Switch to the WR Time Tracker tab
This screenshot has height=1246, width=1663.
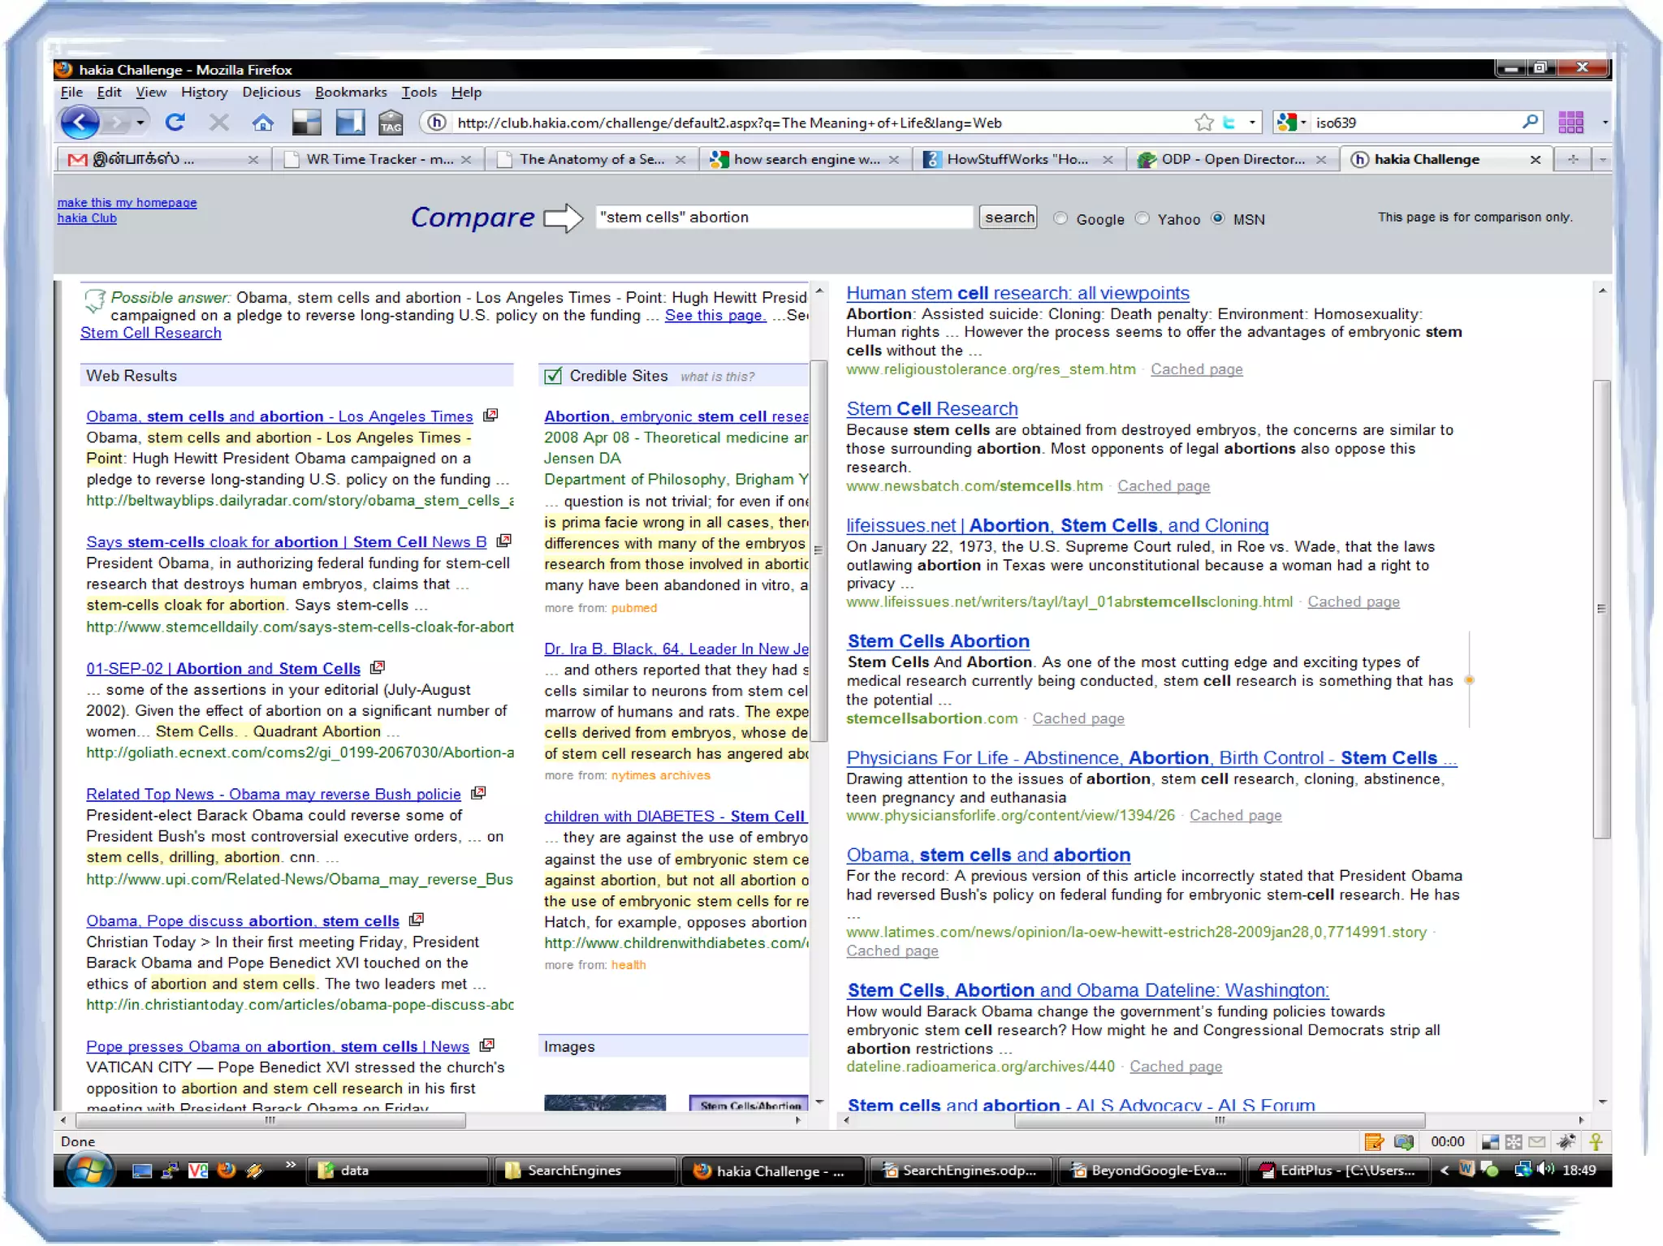tap(378, 159)
